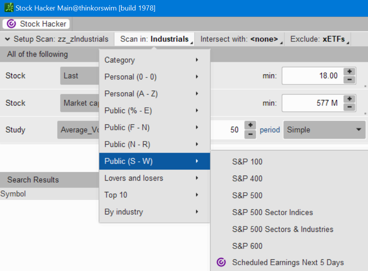Image resolution: width=368 pixels, height=271 pixels.
Task: Click the 577 M min input field
Action: (312, 103)
